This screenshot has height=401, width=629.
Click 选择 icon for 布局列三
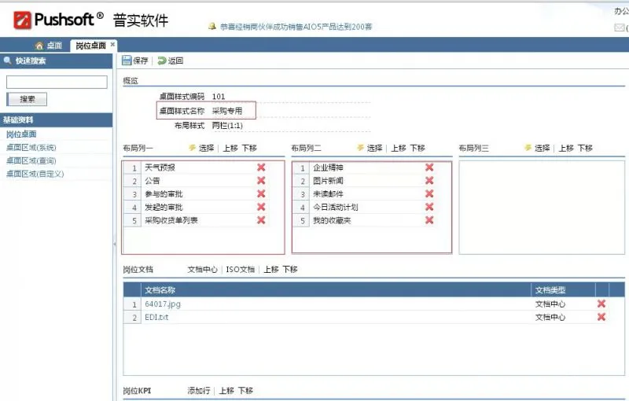pos(528,148)
